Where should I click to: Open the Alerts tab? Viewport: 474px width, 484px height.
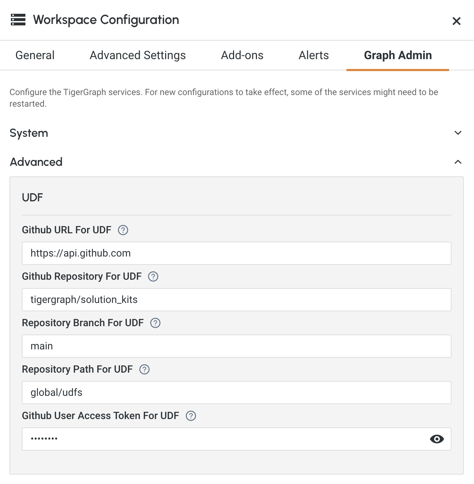(313, 55)
